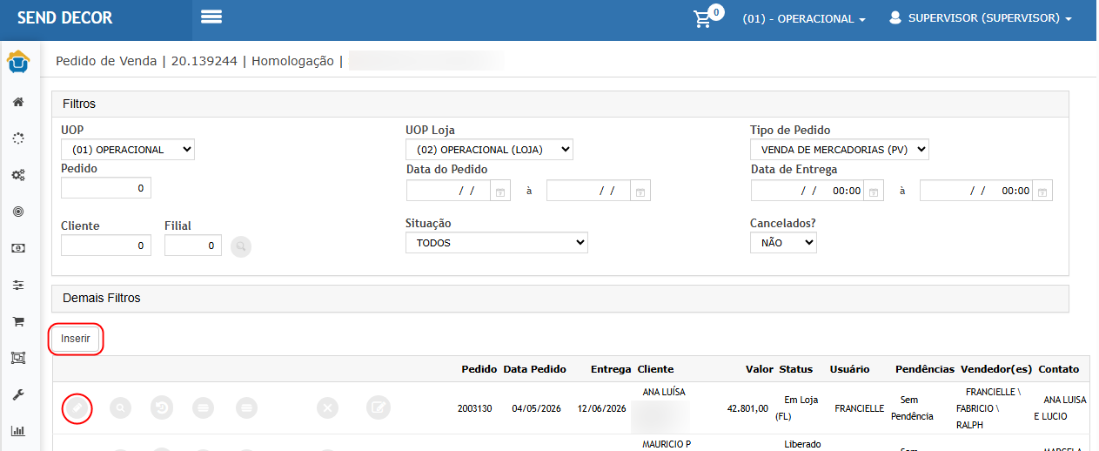Click the Pendências column header
This screenshot has width=1099, height=451.
(x=925, y=369)
